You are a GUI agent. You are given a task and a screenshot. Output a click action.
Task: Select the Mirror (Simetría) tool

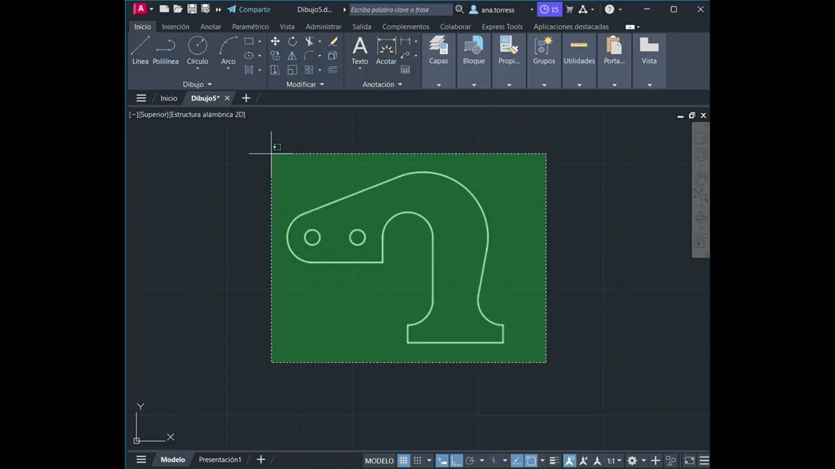click(x=292, y=55)
